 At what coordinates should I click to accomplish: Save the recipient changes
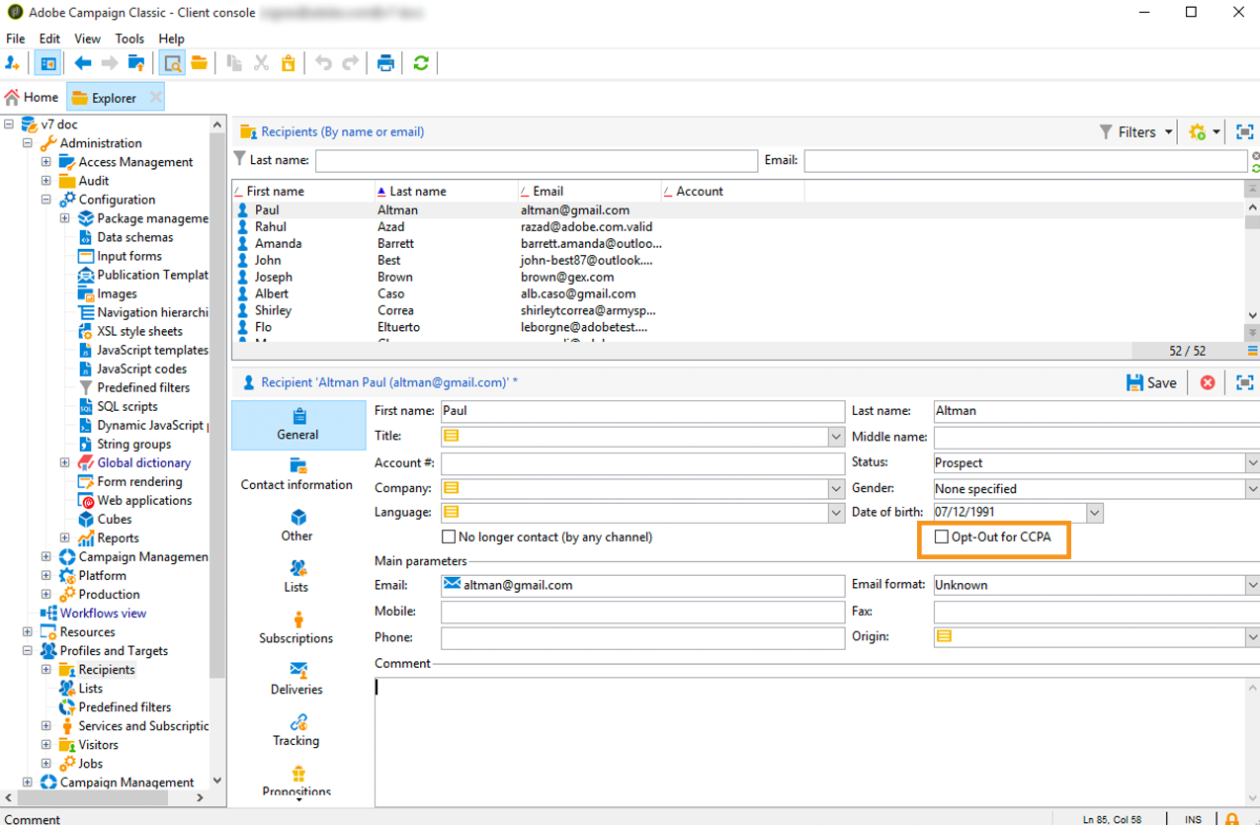pos(1151,382)
